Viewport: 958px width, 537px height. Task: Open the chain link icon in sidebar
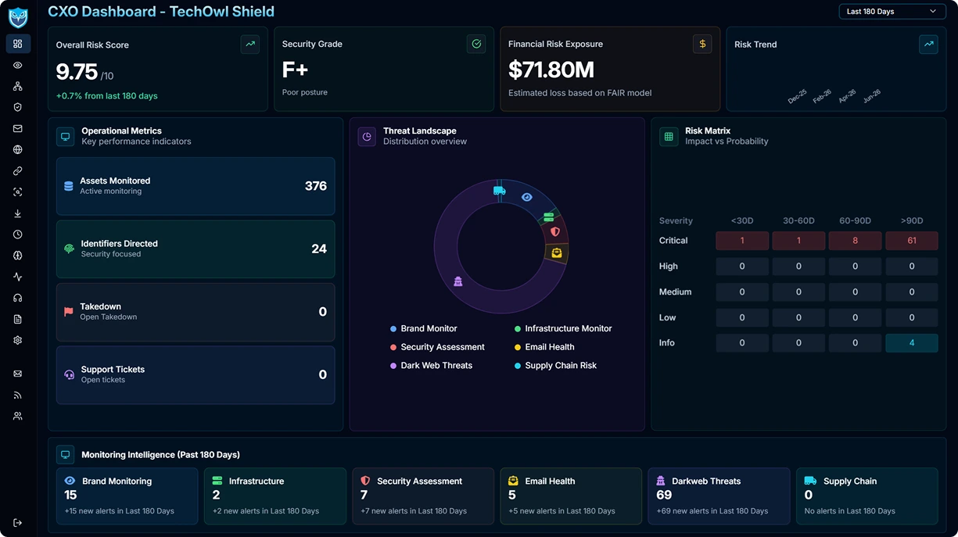[x=18, y=171]
